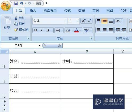Expand the fill color dropdown arrow
This screenshot has height=112, width=132.
72,30
